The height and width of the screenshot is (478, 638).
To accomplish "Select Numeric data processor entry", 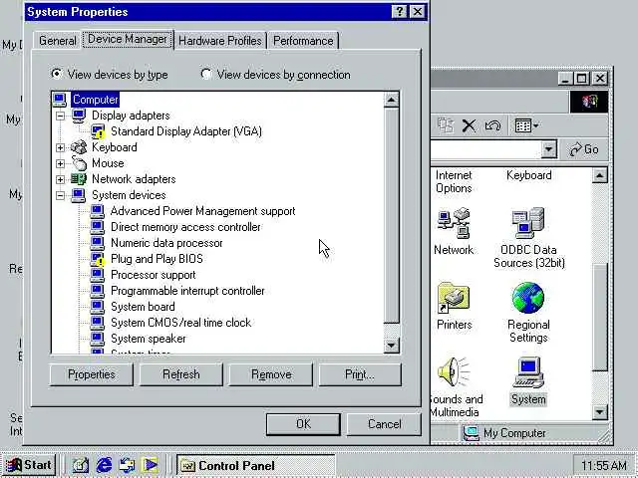I will click(x=166, y=243).
